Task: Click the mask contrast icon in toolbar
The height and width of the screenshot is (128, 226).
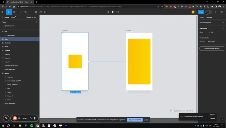Action: 113,12
